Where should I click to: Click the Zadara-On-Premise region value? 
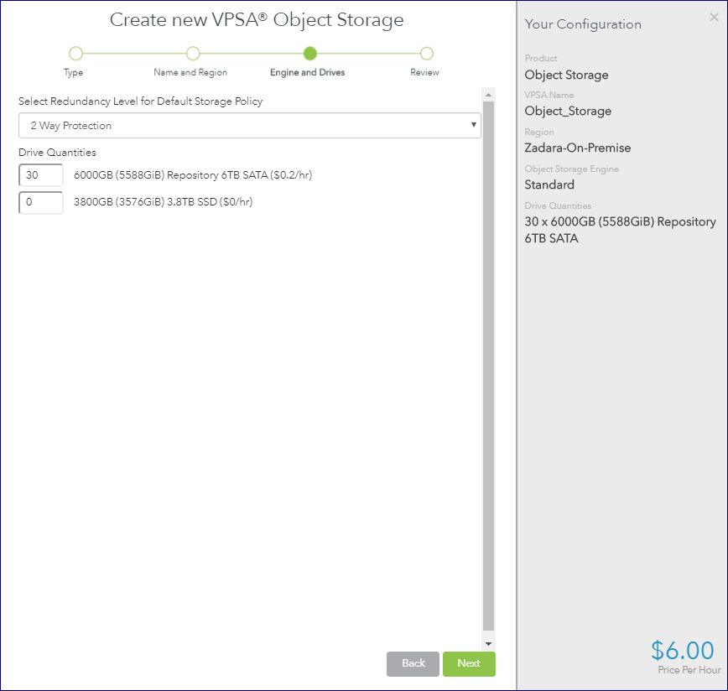(x=578, y=148)
